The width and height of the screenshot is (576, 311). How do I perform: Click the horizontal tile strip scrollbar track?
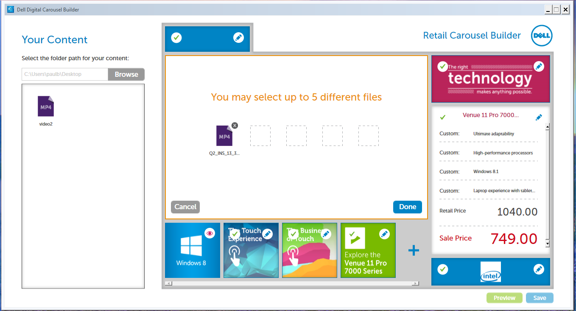pos(292,283)
